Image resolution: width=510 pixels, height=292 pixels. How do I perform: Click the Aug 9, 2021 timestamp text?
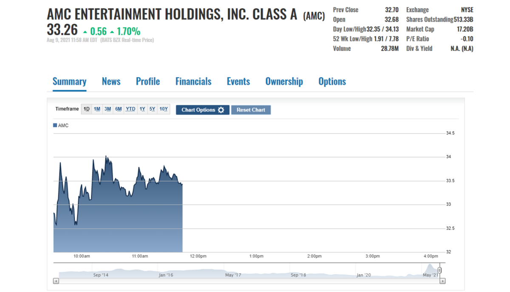point(72,40)
